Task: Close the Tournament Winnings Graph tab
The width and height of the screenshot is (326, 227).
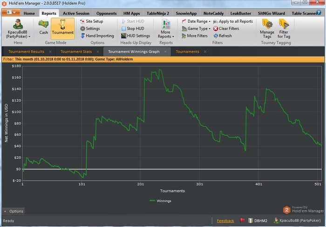Action: coord(166,52)
